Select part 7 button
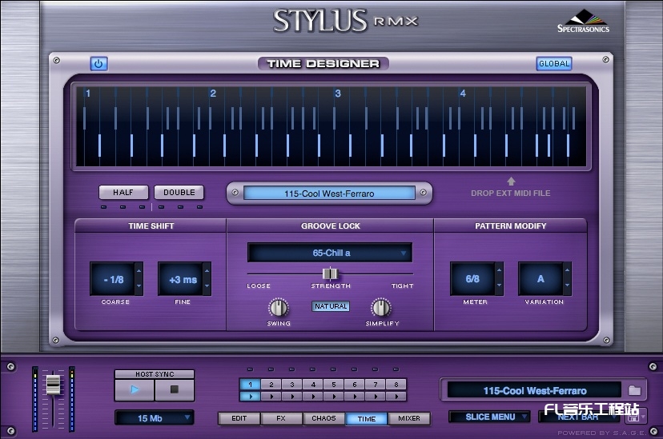The image size is (663, 439). coord(376,384)
